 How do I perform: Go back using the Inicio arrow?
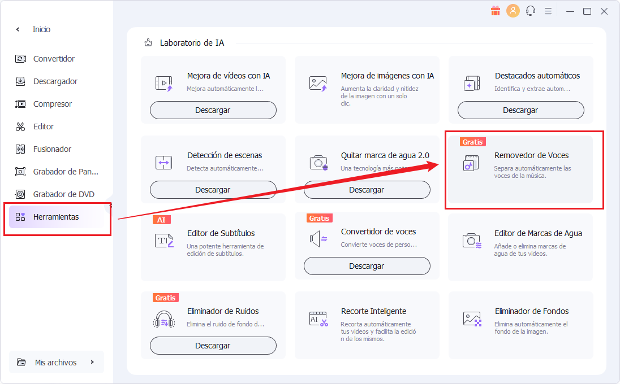click(18, 29)
